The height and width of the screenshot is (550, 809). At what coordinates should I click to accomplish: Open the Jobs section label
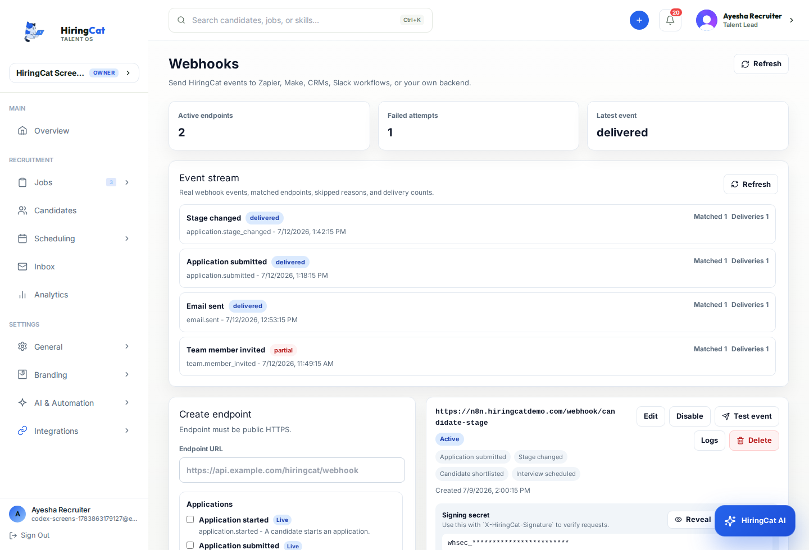pos(43,182)
